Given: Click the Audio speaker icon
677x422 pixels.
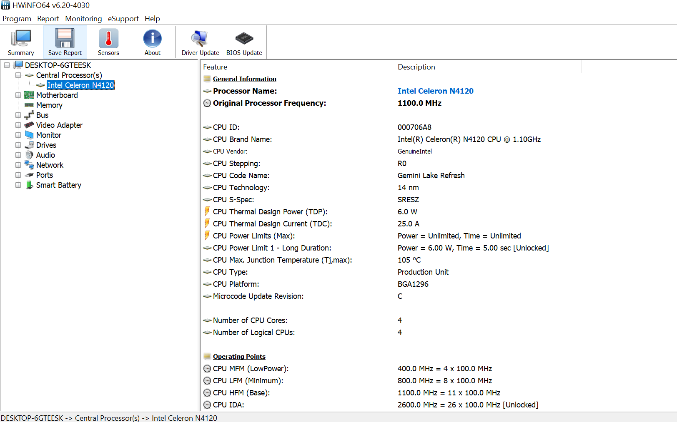Looking at the screenshot, I should [29, 155].
